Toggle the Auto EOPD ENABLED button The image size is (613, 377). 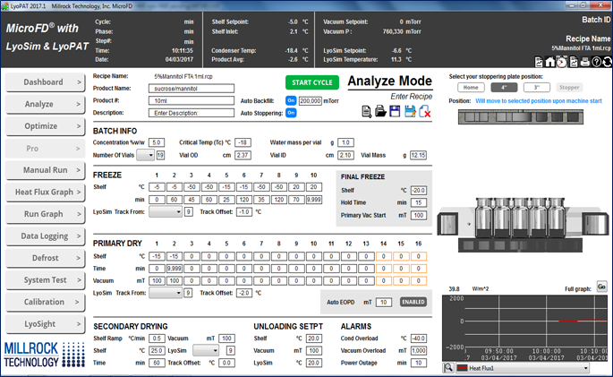(x=413, y=302)
